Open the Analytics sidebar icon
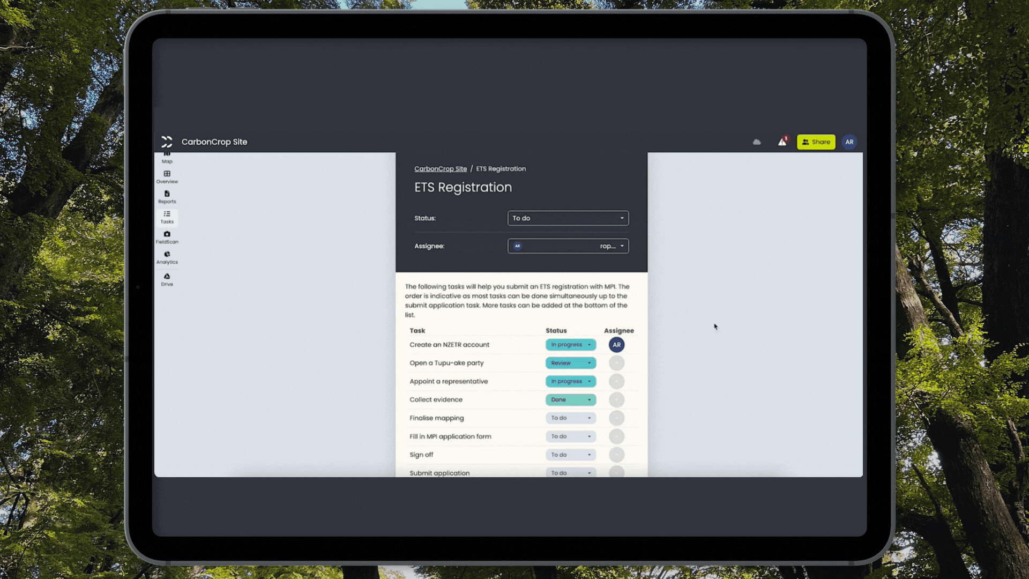This screenshot has width=1029, height=579. pos(167,258)
